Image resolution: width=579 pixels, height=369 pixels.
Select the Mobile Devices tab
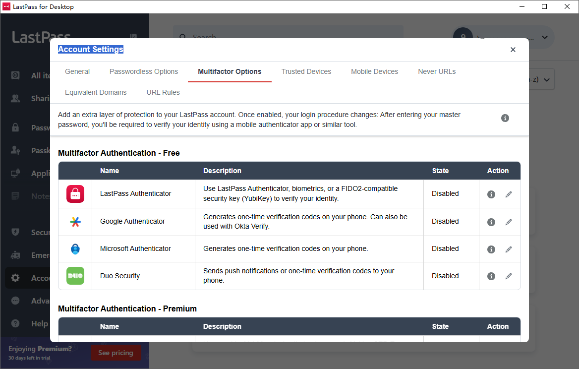[x=374, y=71]
